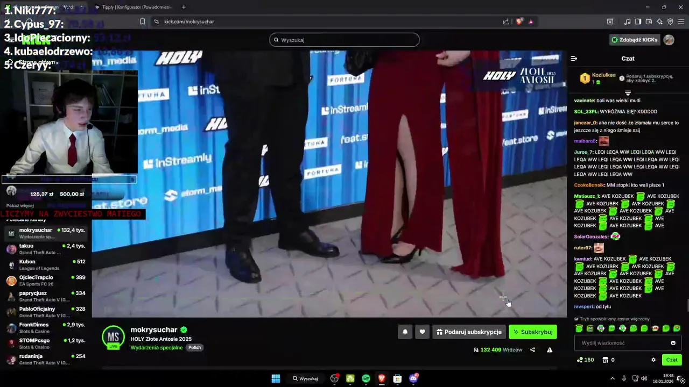
Task: Click username mvsport in chat
Action: click(x=583, y=306)
